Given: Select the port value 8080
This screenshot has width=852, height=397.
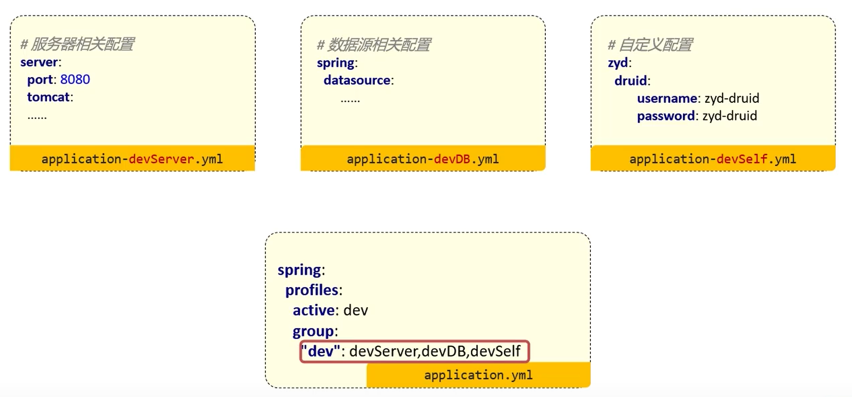Looking at the screenshot, I should pyautogui.click(x=75, y=80).
